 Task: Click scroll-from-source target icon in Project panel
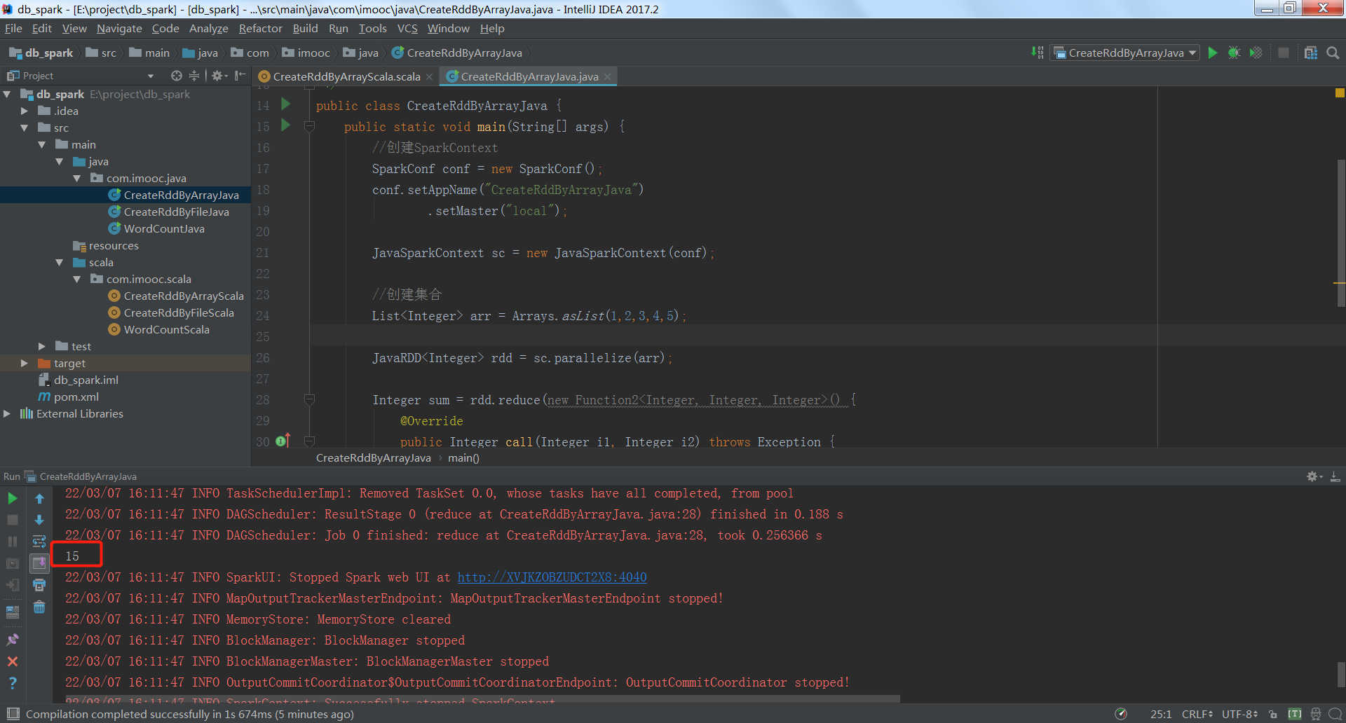[x=176, y=76]
